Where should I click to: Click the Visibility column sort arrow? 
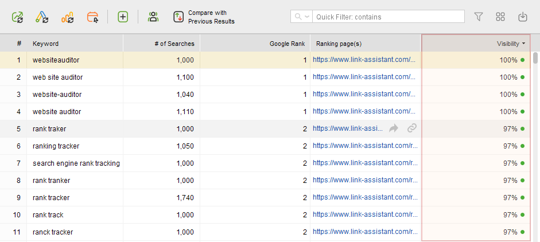coord(525,44)
